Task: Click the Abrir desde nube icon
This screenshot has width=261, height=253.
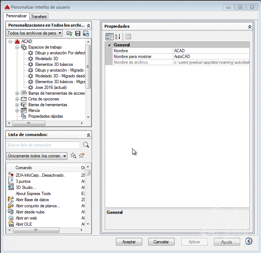Action: click(11, 212)
